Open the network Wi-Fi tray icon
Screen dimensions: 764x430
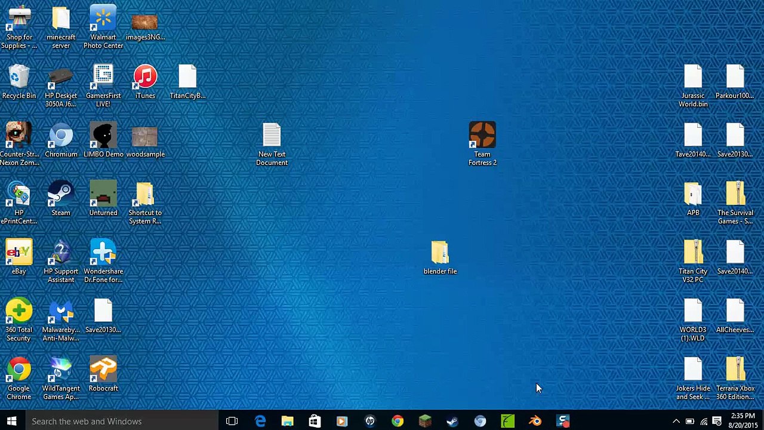704,422
